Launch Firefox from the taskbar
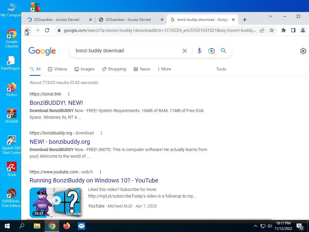309x232 pixels. [67, 226]
